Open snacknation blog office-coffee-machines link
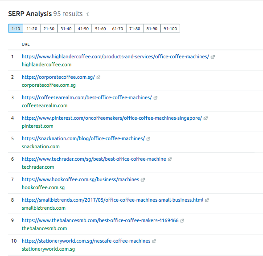 coord(83,138)
